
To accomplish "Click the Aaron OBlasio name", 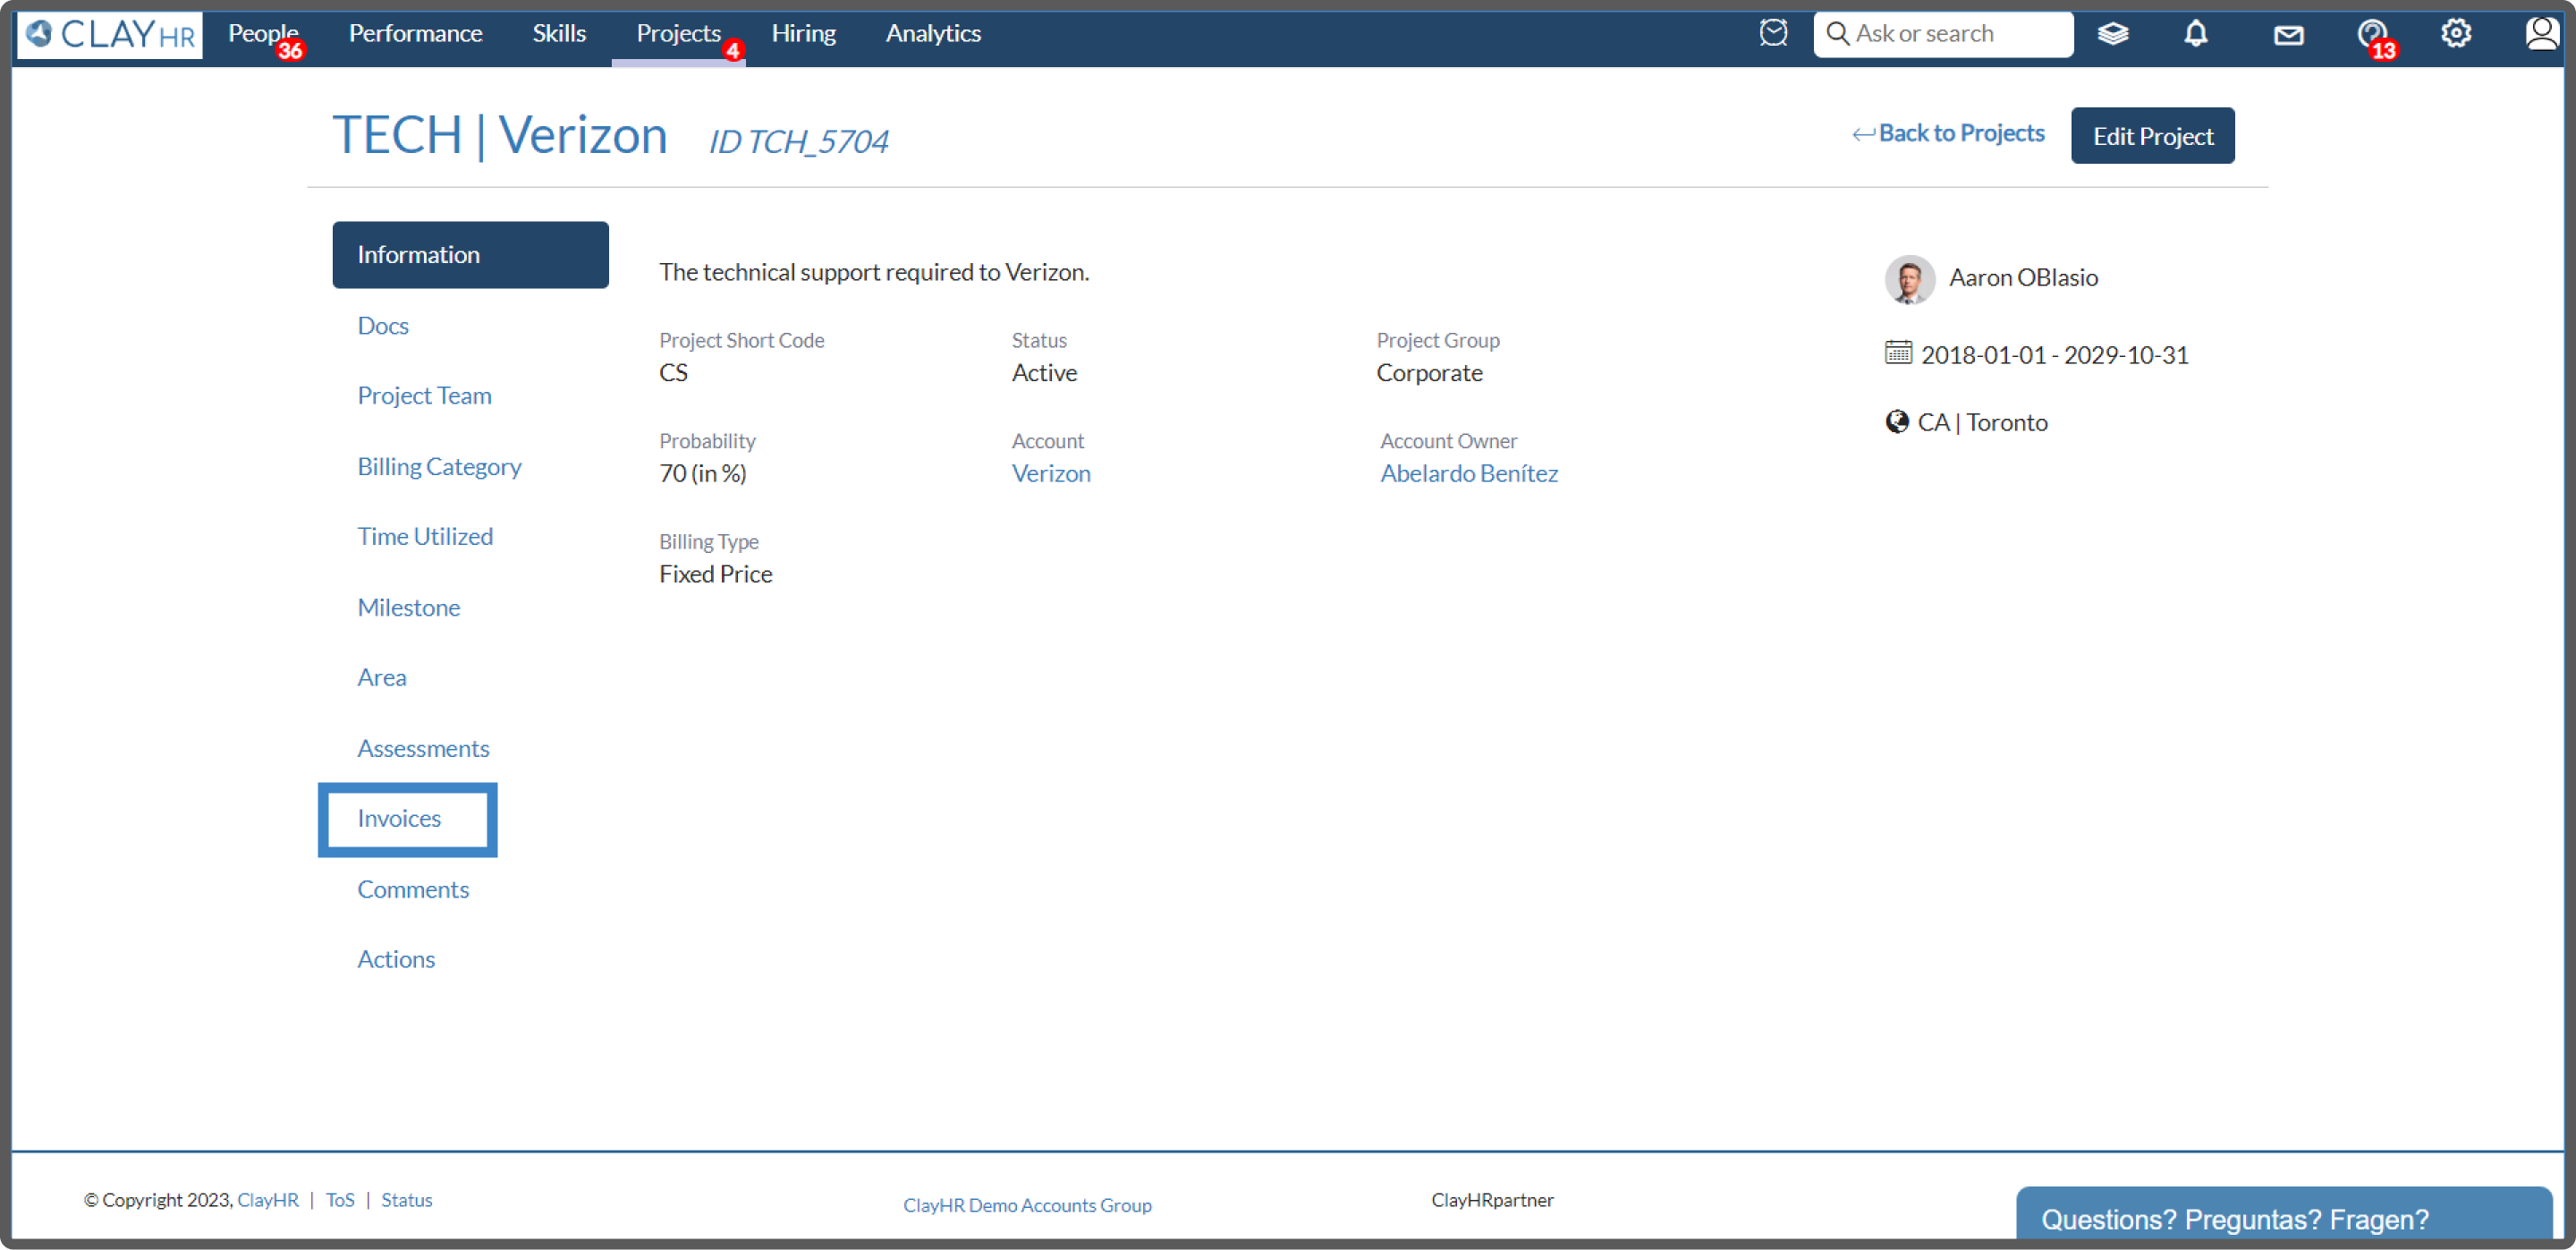I will [2023, 278].
